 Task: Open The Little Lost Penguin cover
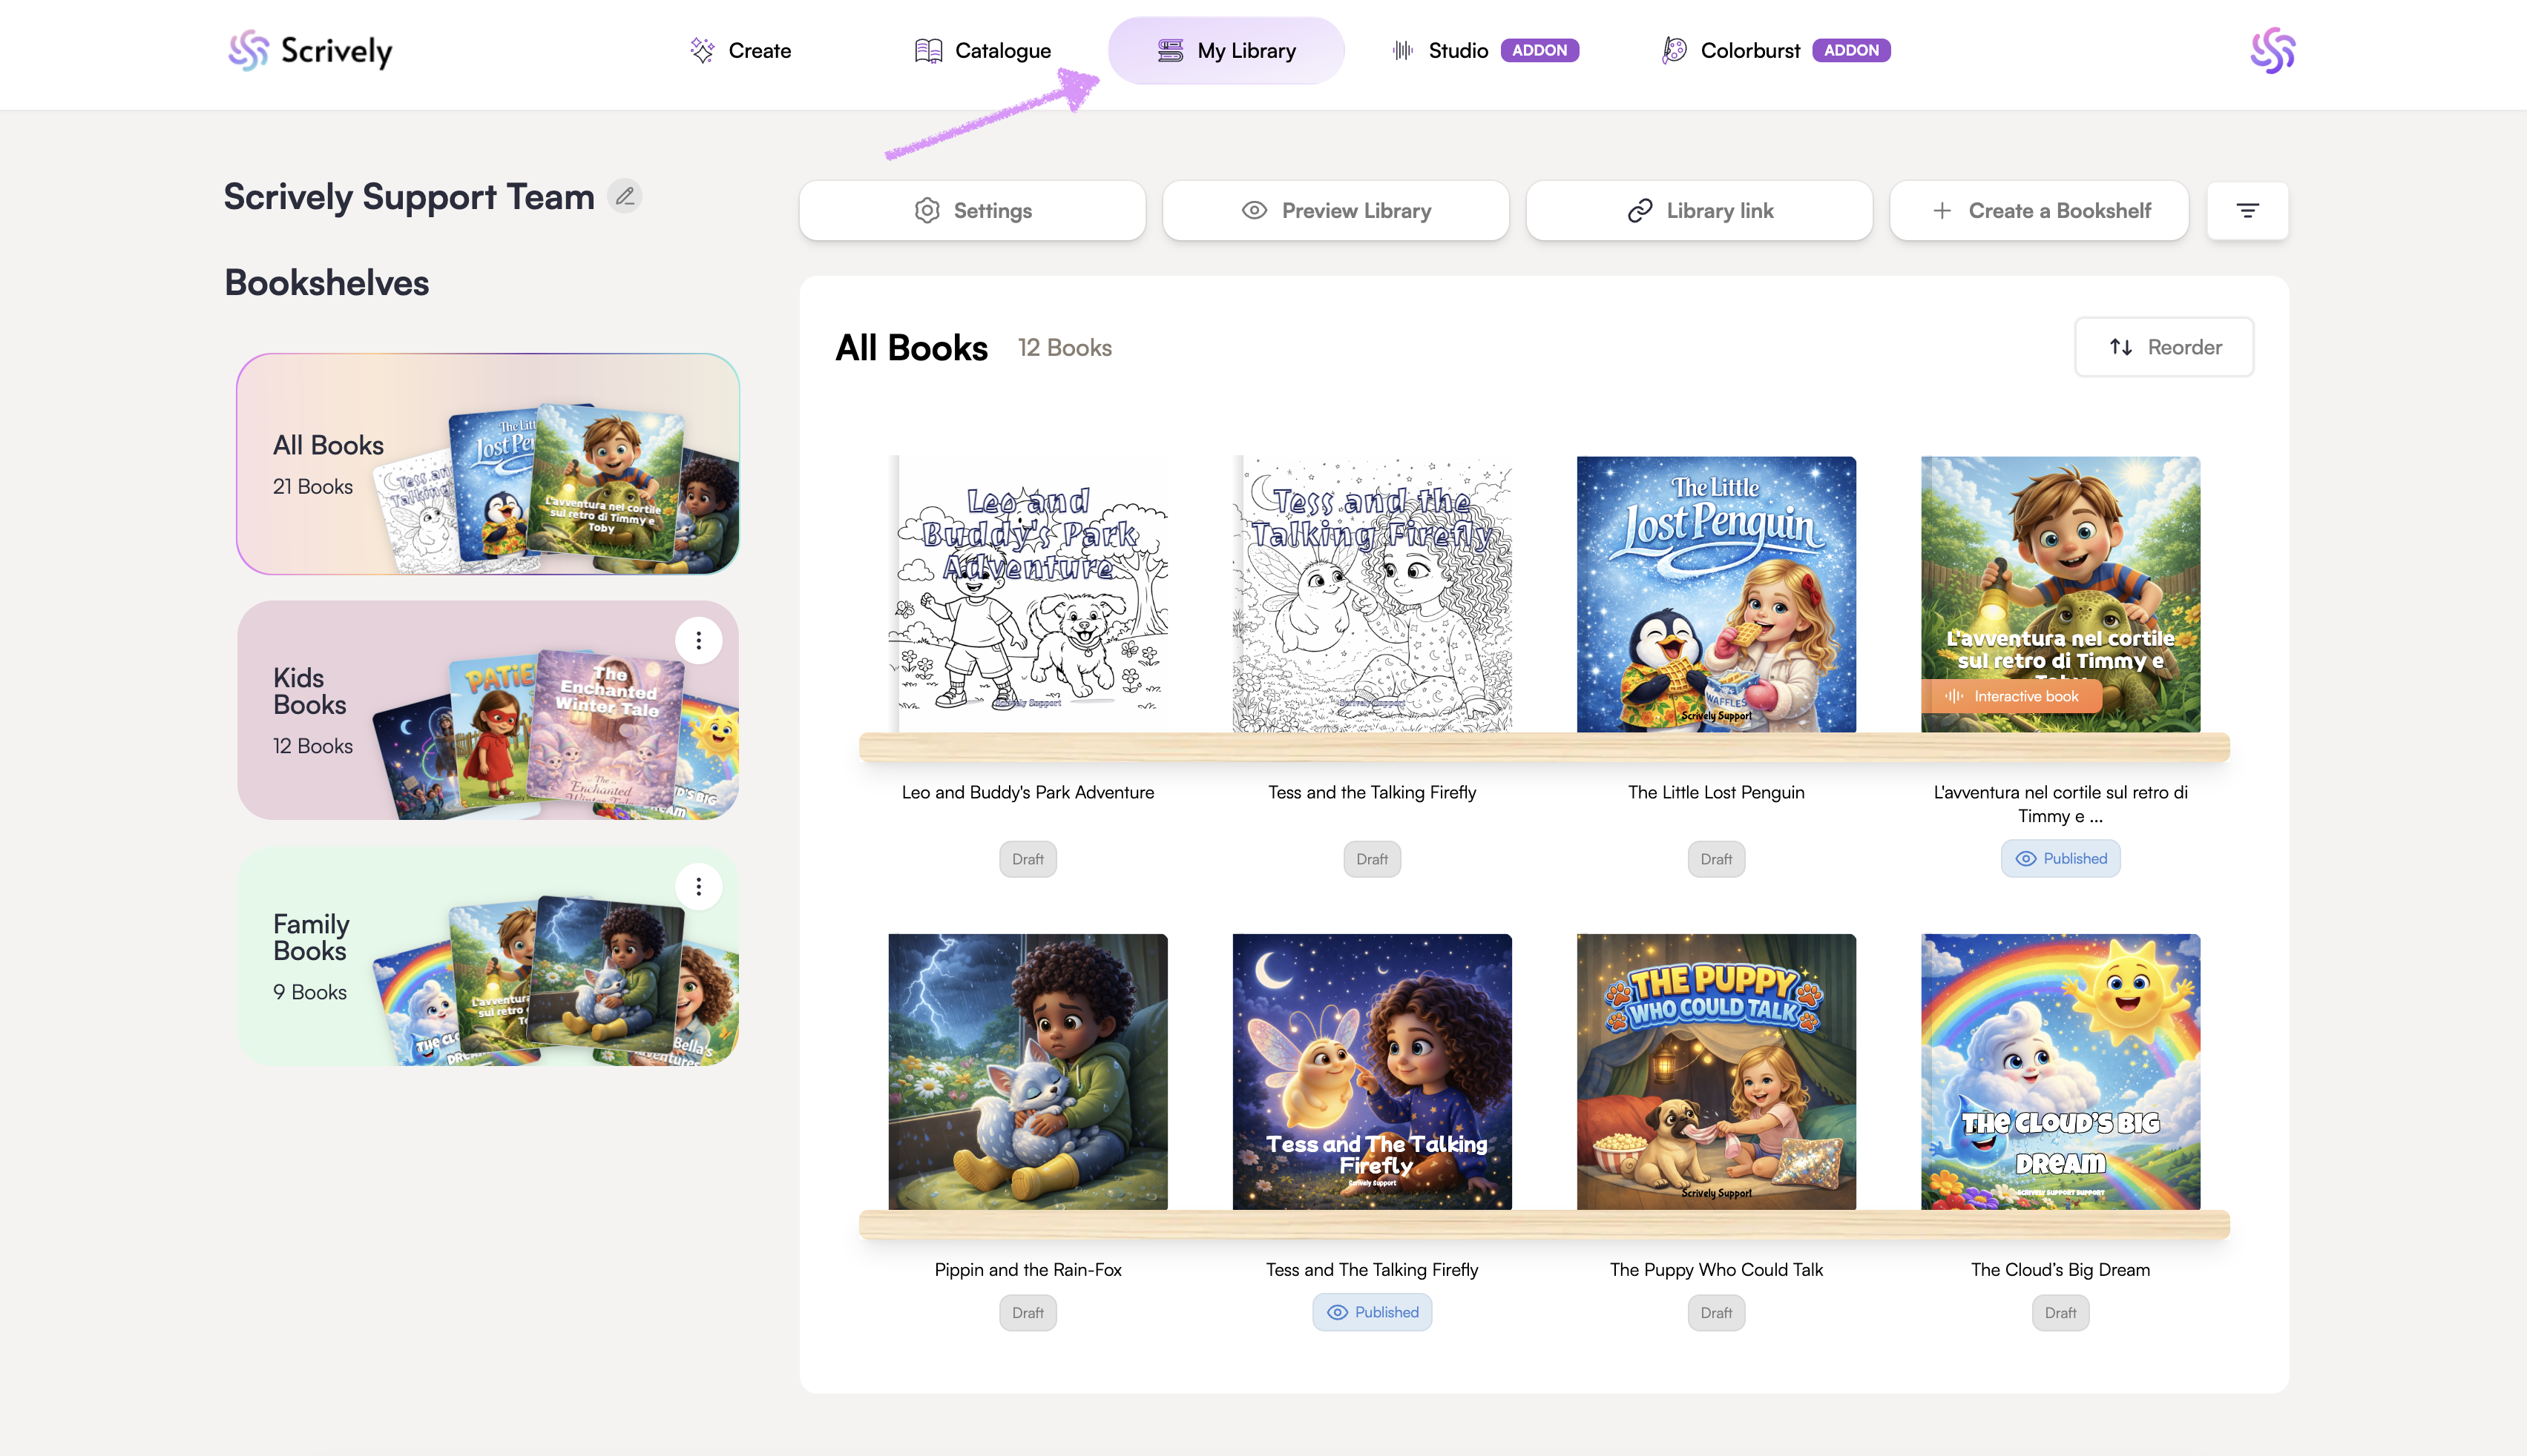pyautogui.click(x=1715, y=594)
